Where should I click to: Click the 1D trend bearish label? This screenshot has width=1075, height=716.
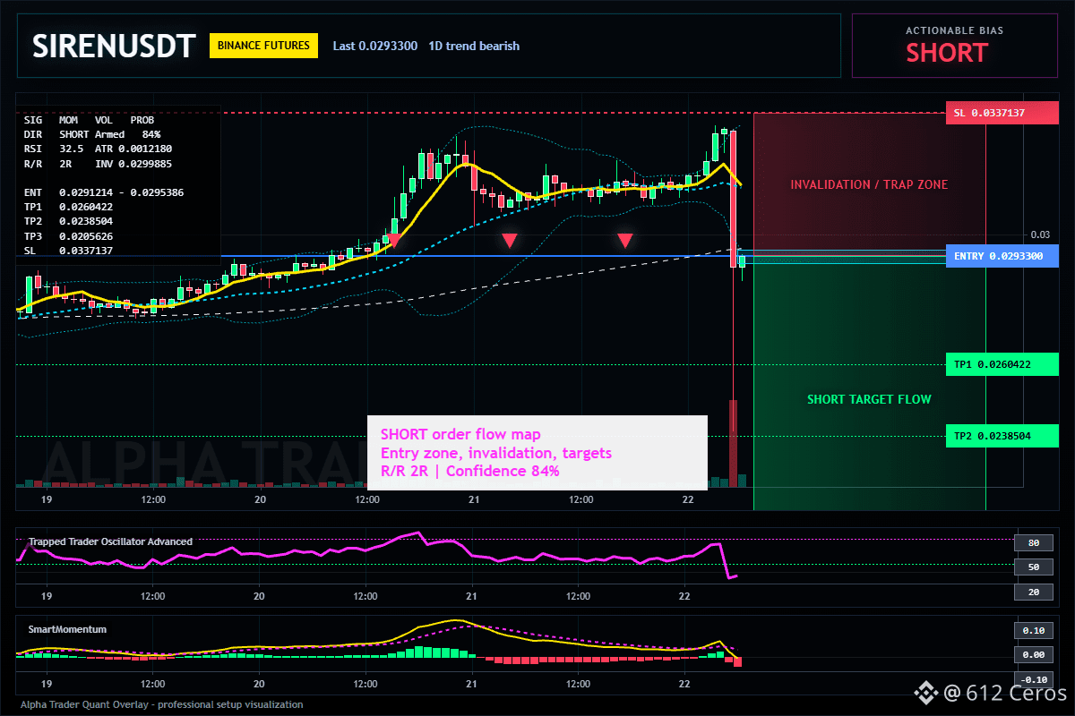point(474,46)
